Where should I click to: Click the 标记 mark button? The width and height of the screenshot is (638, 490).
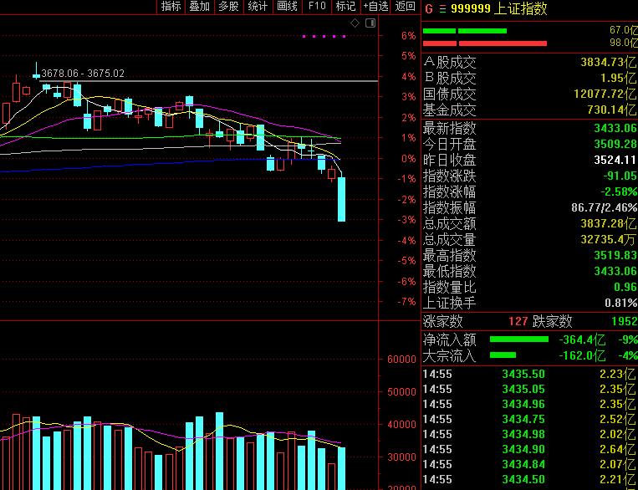point(345,7)
